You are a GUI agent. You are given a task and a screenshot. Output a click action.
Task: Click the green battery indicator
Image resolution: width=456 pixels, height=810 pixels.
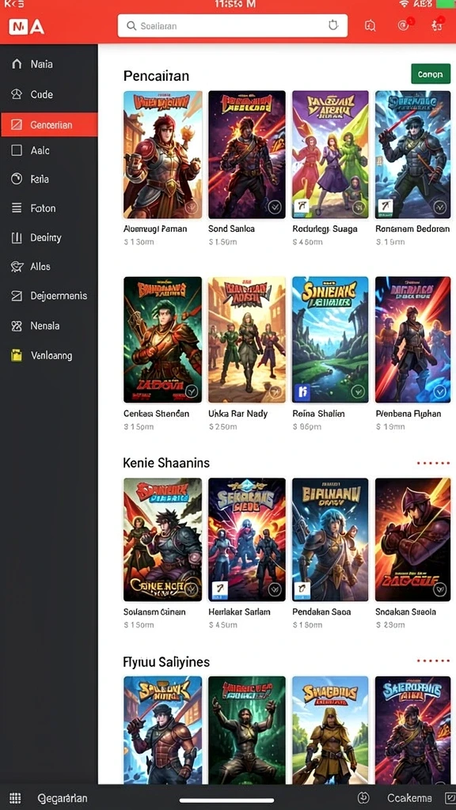point(446,4)
